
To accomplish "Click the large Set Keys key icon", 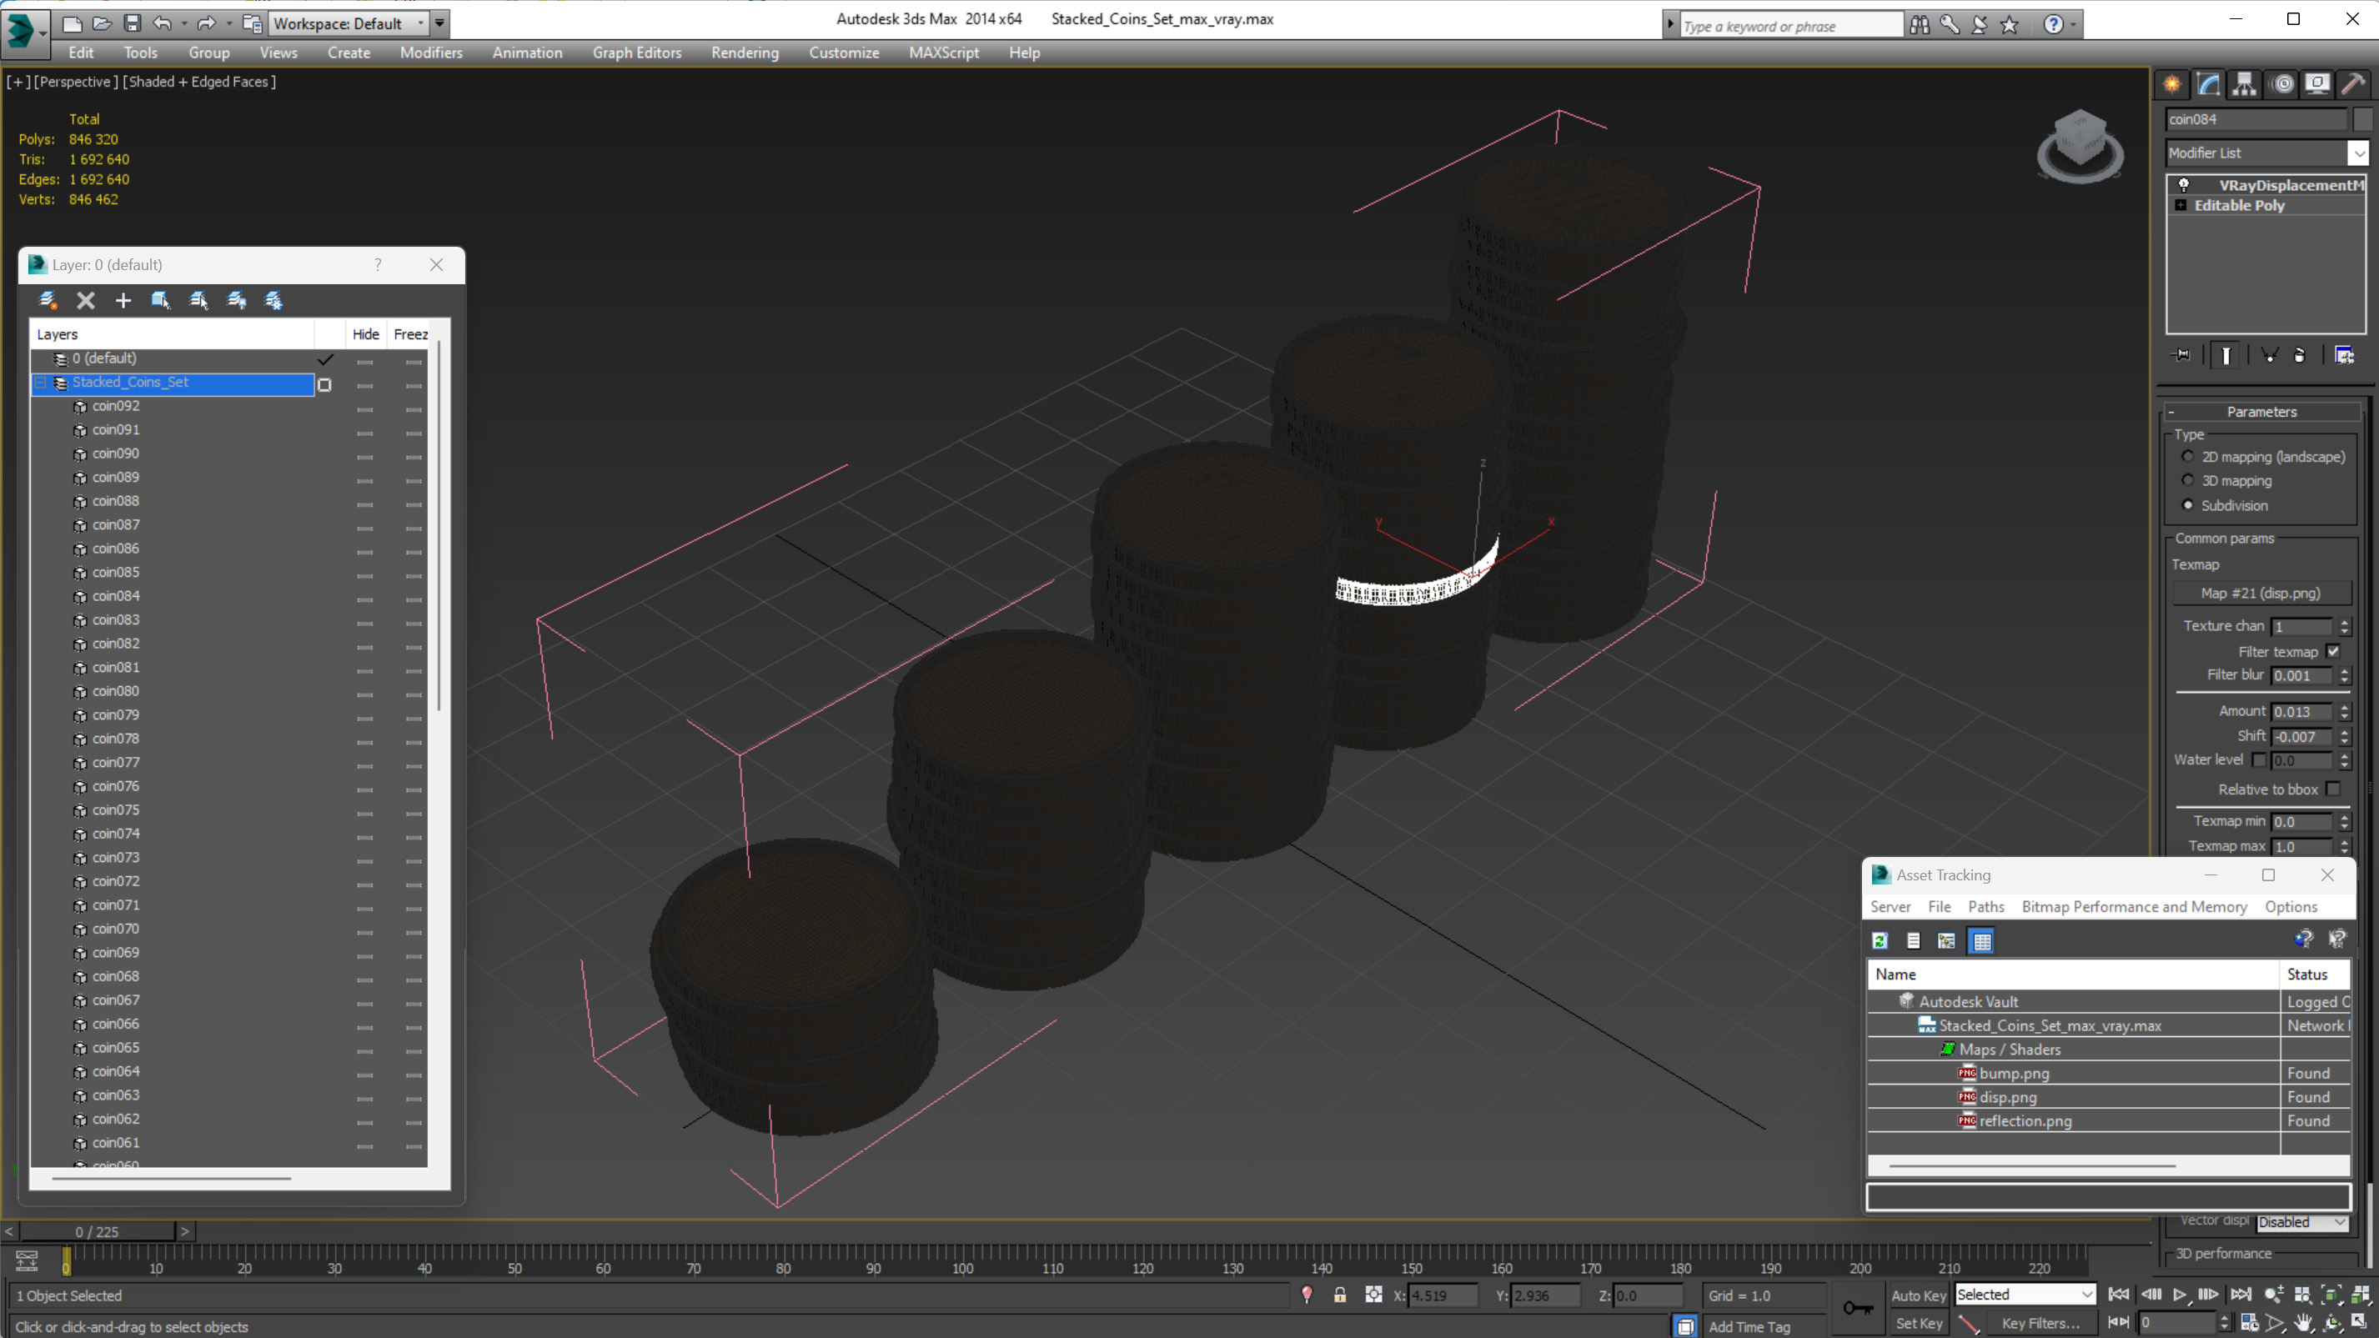I will (x=1857, y=1309).
